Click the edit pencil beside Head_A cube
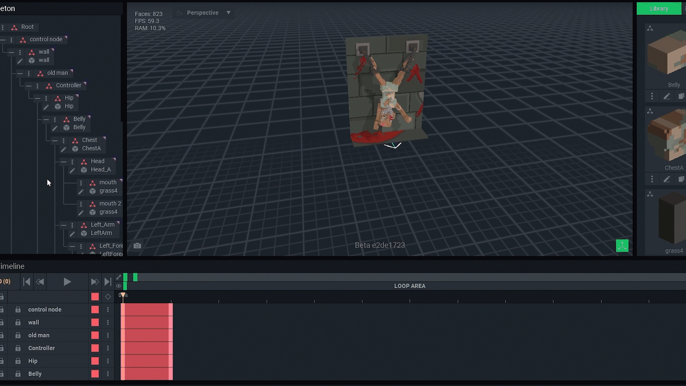Screen dimensions: 686x386 72,170
